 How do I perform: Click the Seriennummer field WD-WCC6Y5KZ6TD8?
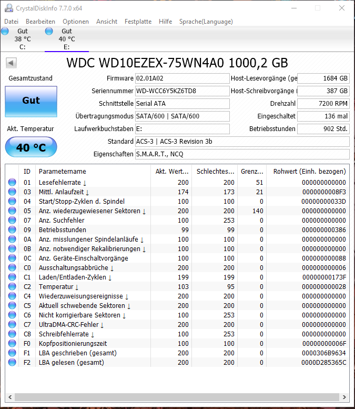(182, 91)
